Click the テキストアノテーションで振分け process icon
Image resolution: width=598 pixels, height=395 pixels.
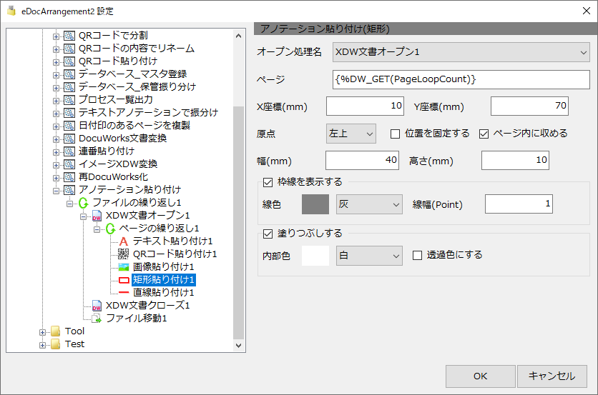[x=69, y=113]
